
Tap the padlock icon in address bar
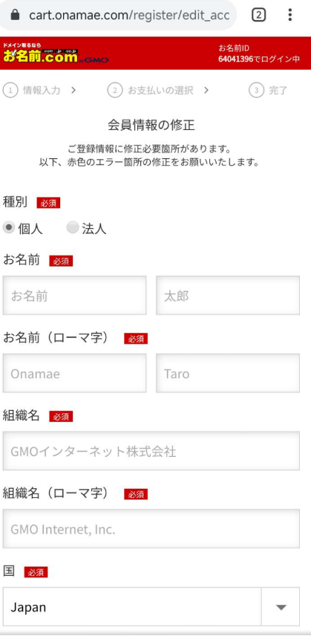(15, 16)
